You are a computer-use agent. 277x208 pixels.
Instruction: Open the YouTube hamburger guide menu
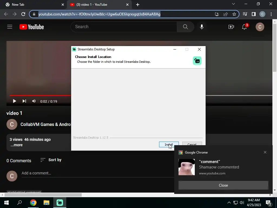tap(10, 27)
